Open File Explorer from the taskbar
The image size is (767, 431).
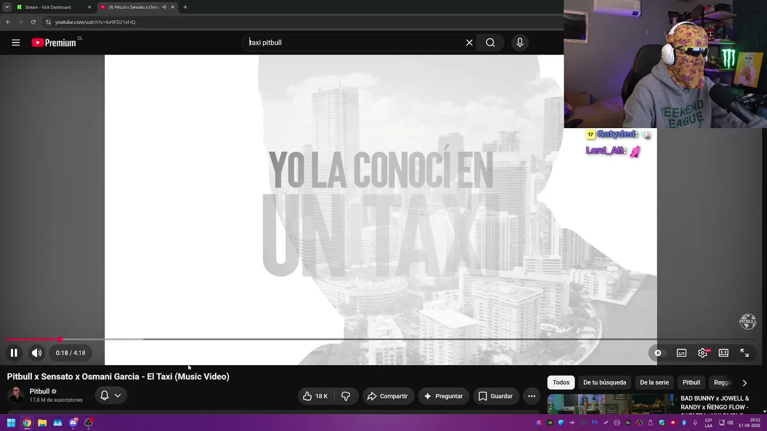point(42,423)
